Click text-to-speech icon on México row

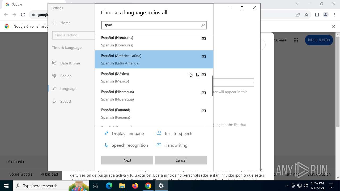[x=191, y=75]
